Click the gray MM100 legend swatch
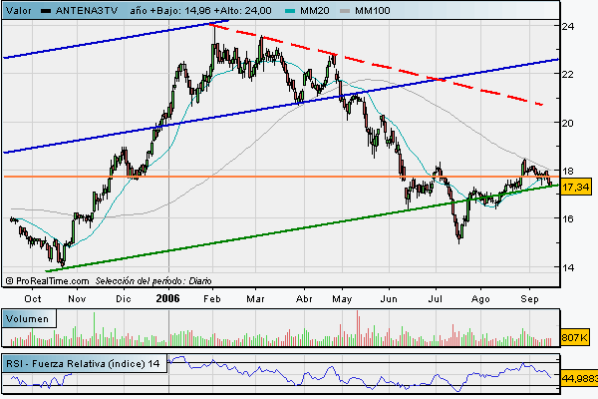 tap(345, 11)
